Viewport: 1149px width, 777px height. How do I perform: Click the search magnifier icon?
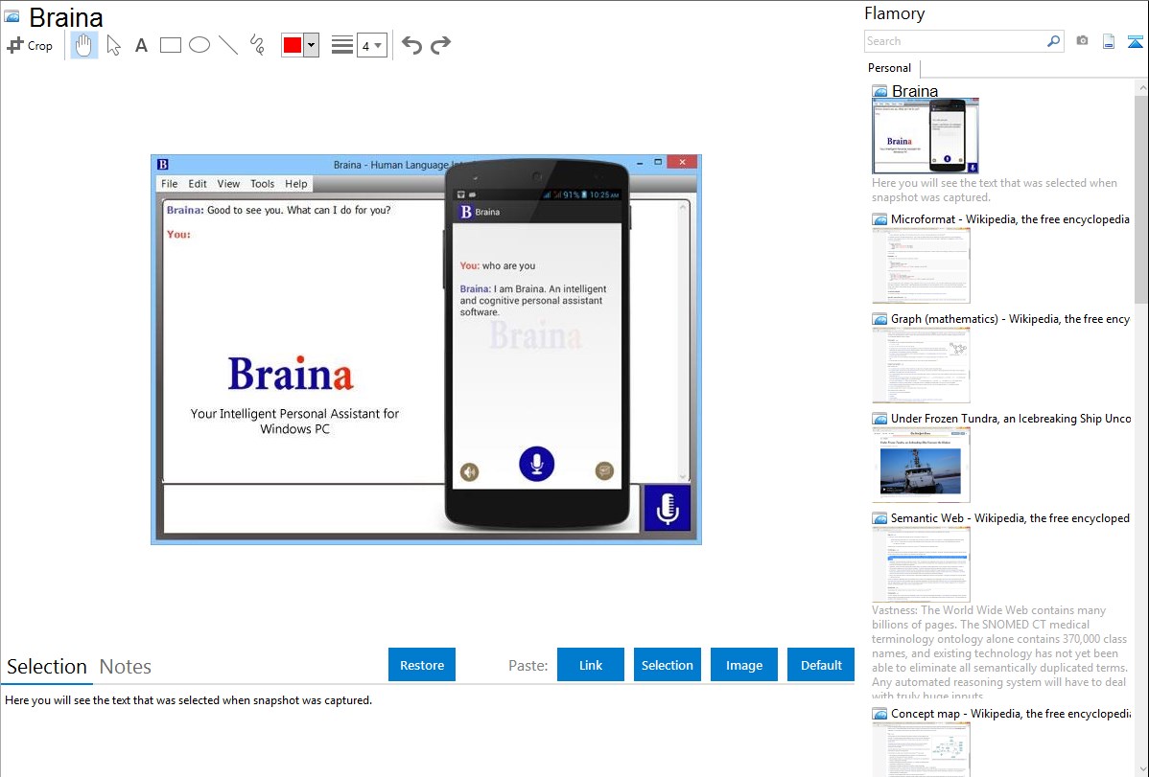pyautogui.click(x=1054, y=41)
